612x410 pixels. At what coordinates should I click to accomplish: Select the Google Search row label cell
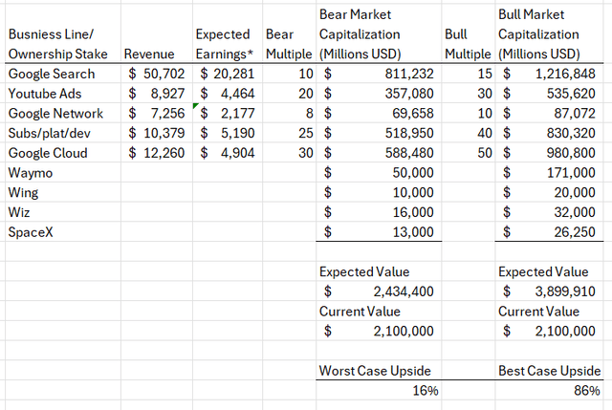click(x=63, y=74)
